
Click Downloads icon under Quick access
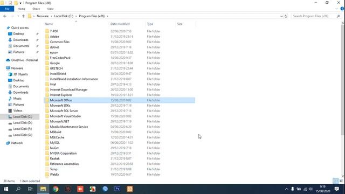(10, 40)
